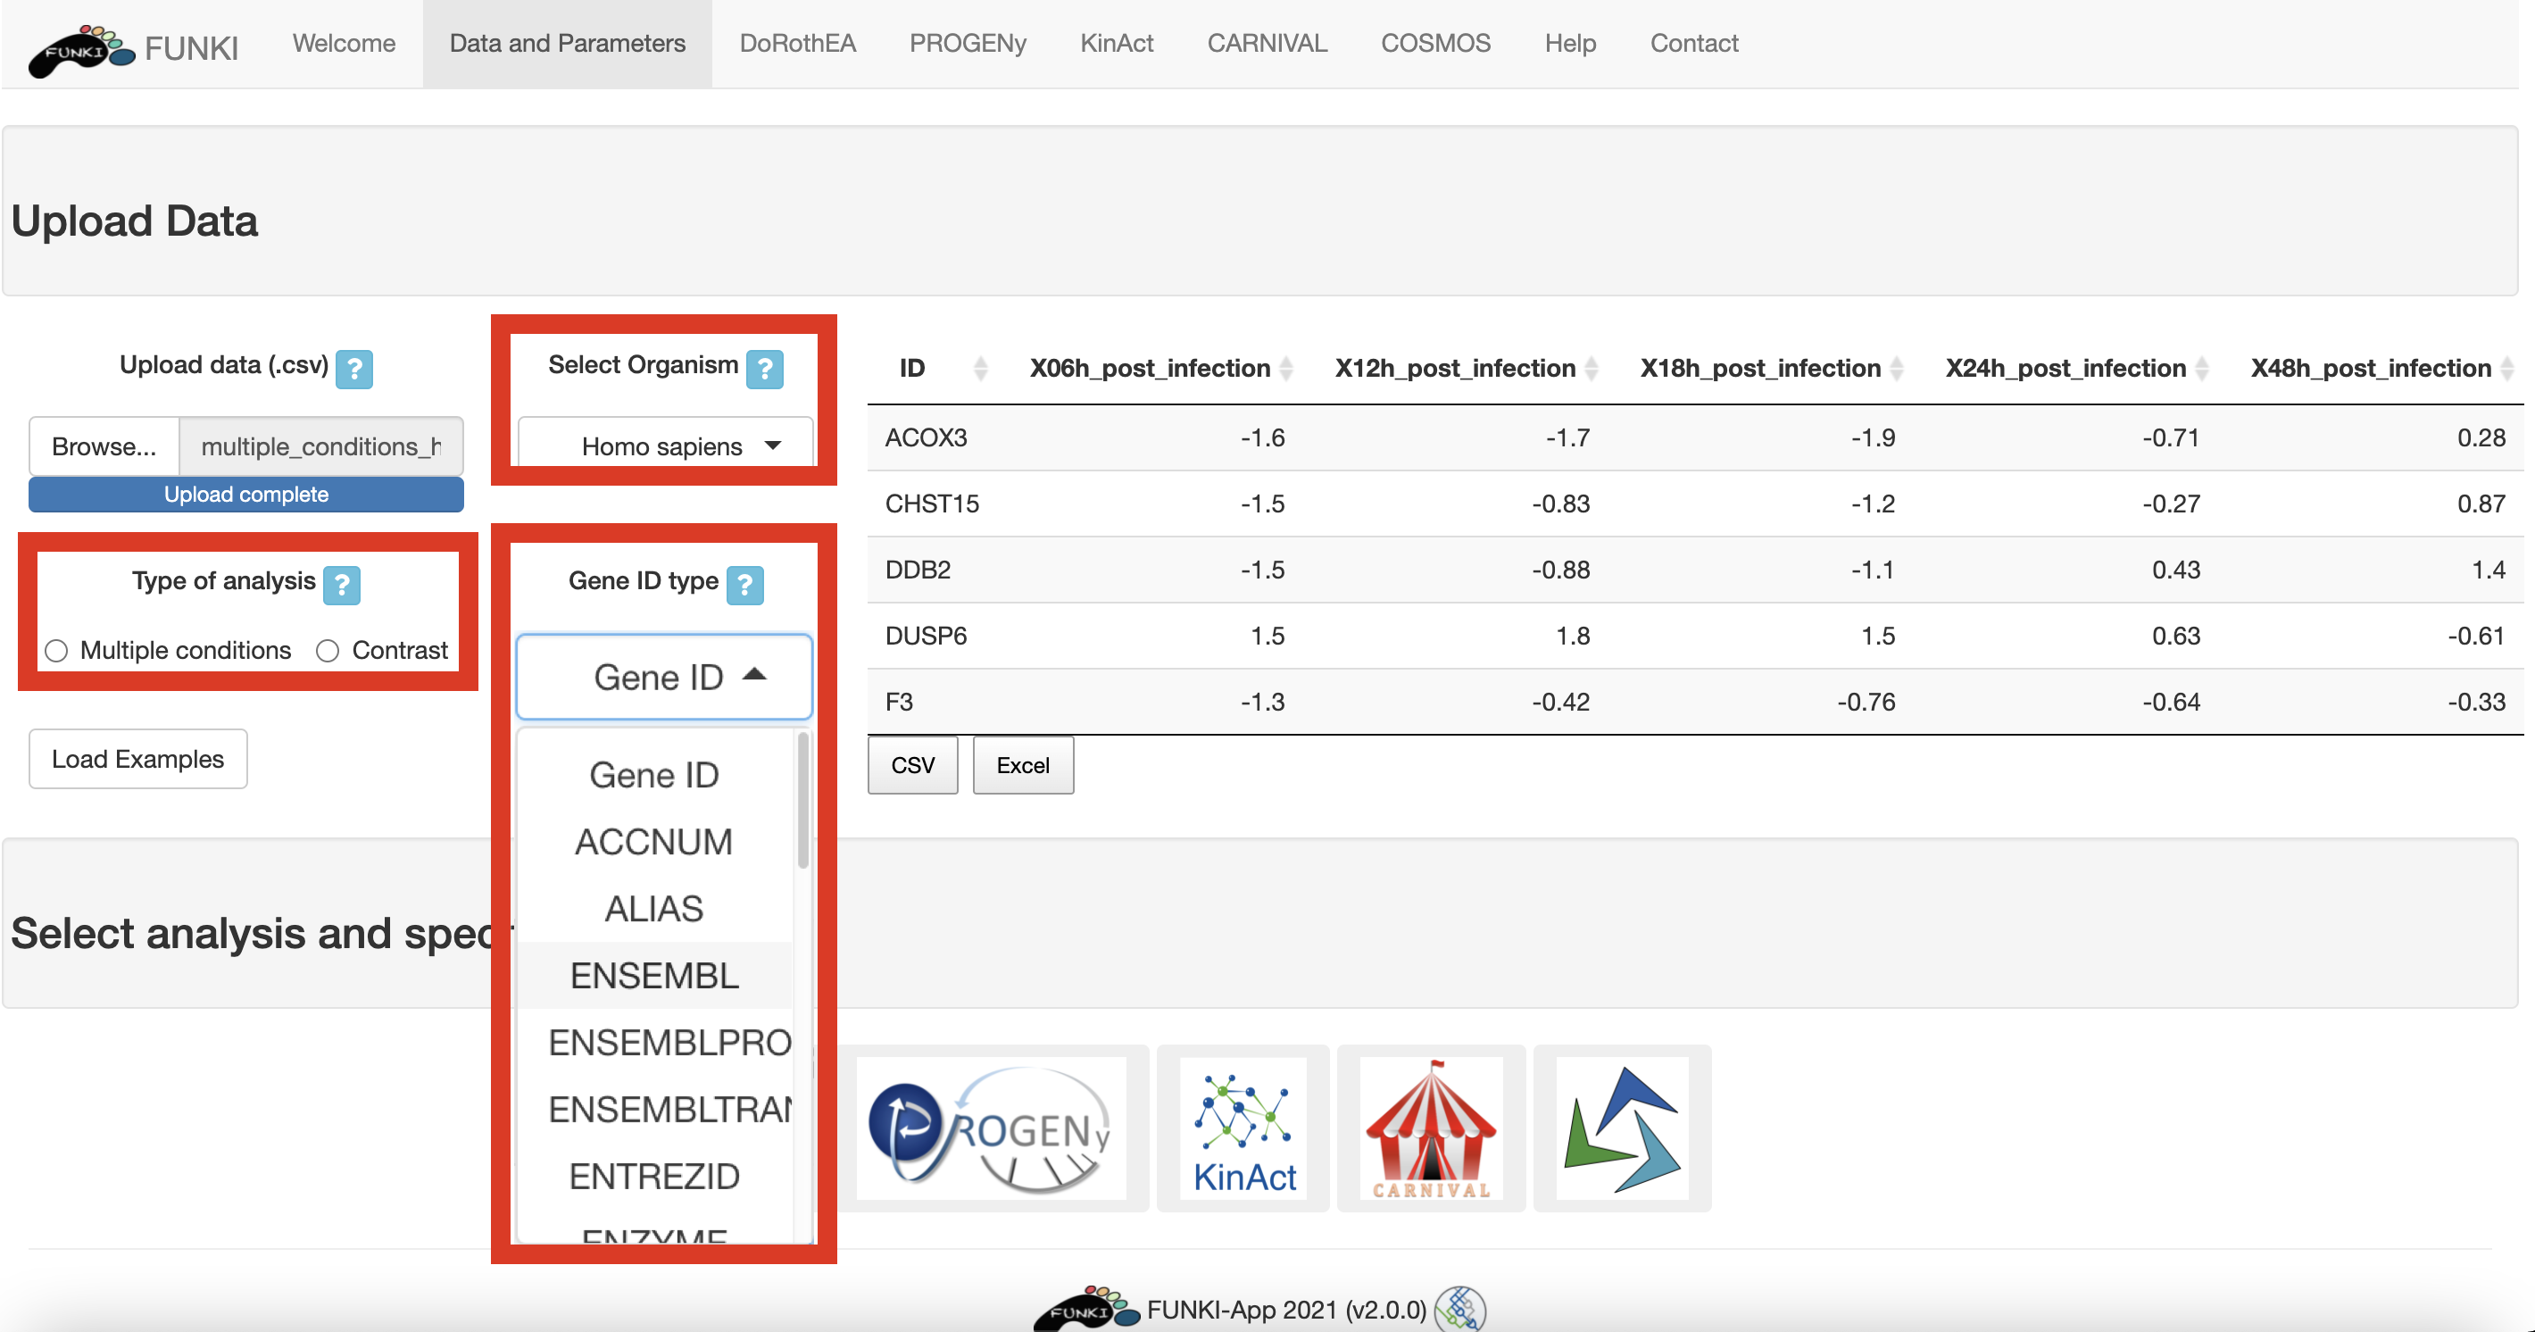
Task: Open help icon beside Gene ID type
Action: [745, 586]
